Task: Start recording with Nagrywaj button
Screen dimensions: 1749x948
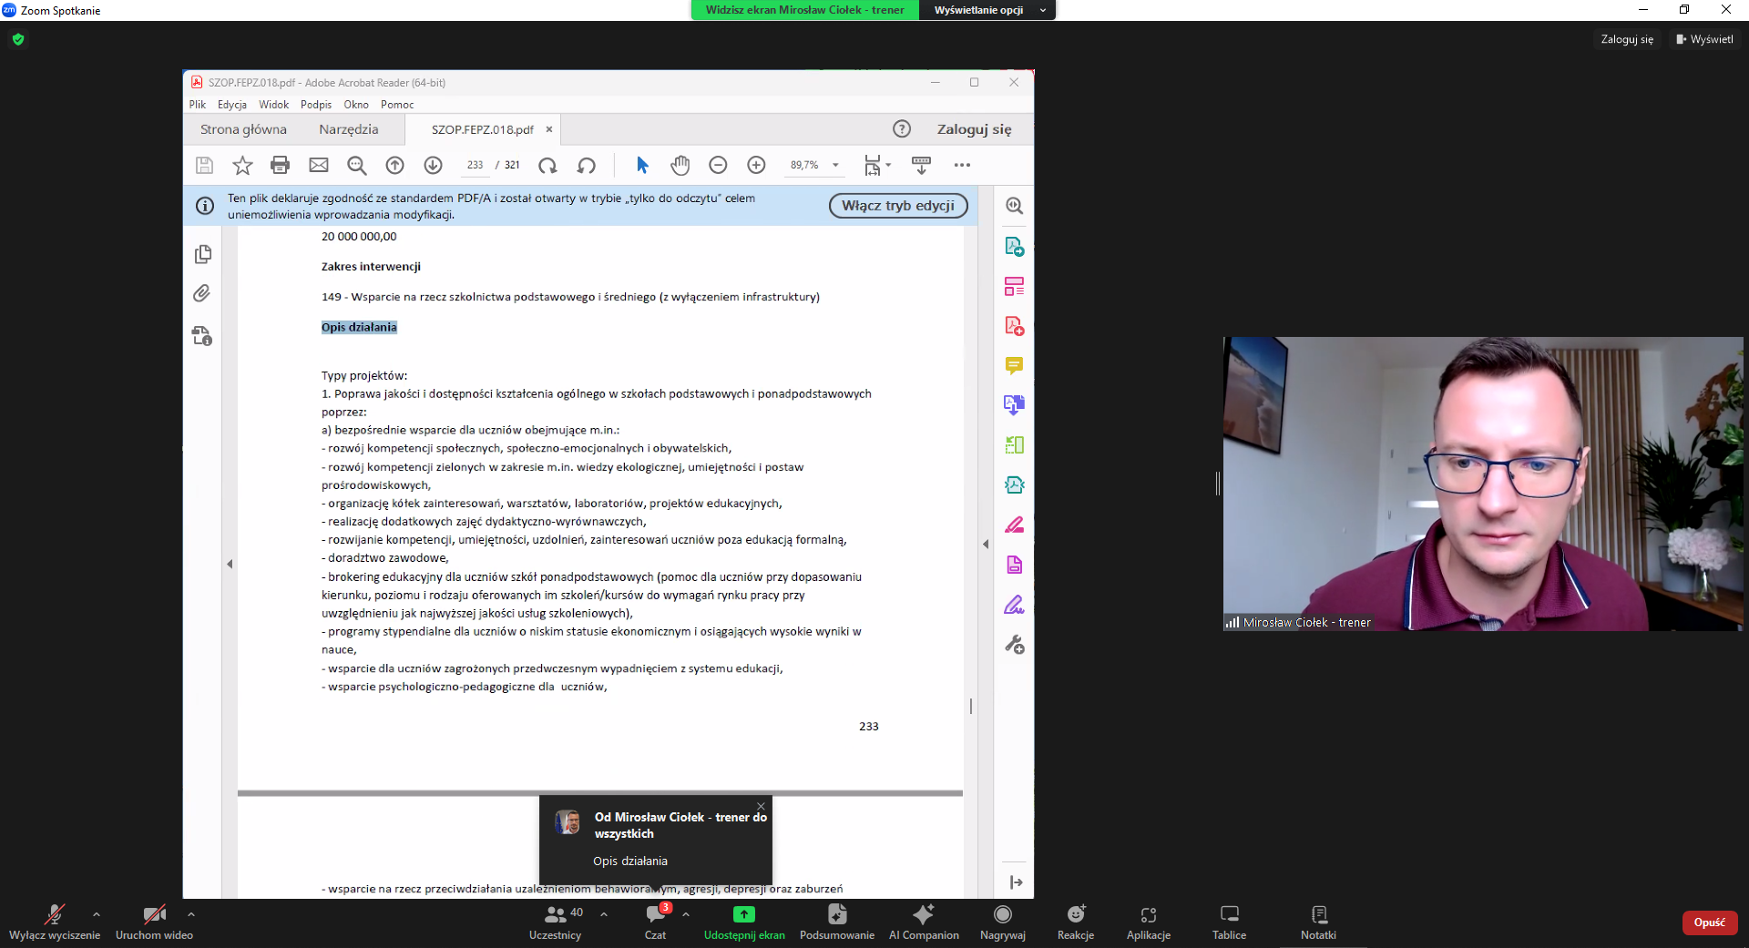Action: tap(1002, 914)
